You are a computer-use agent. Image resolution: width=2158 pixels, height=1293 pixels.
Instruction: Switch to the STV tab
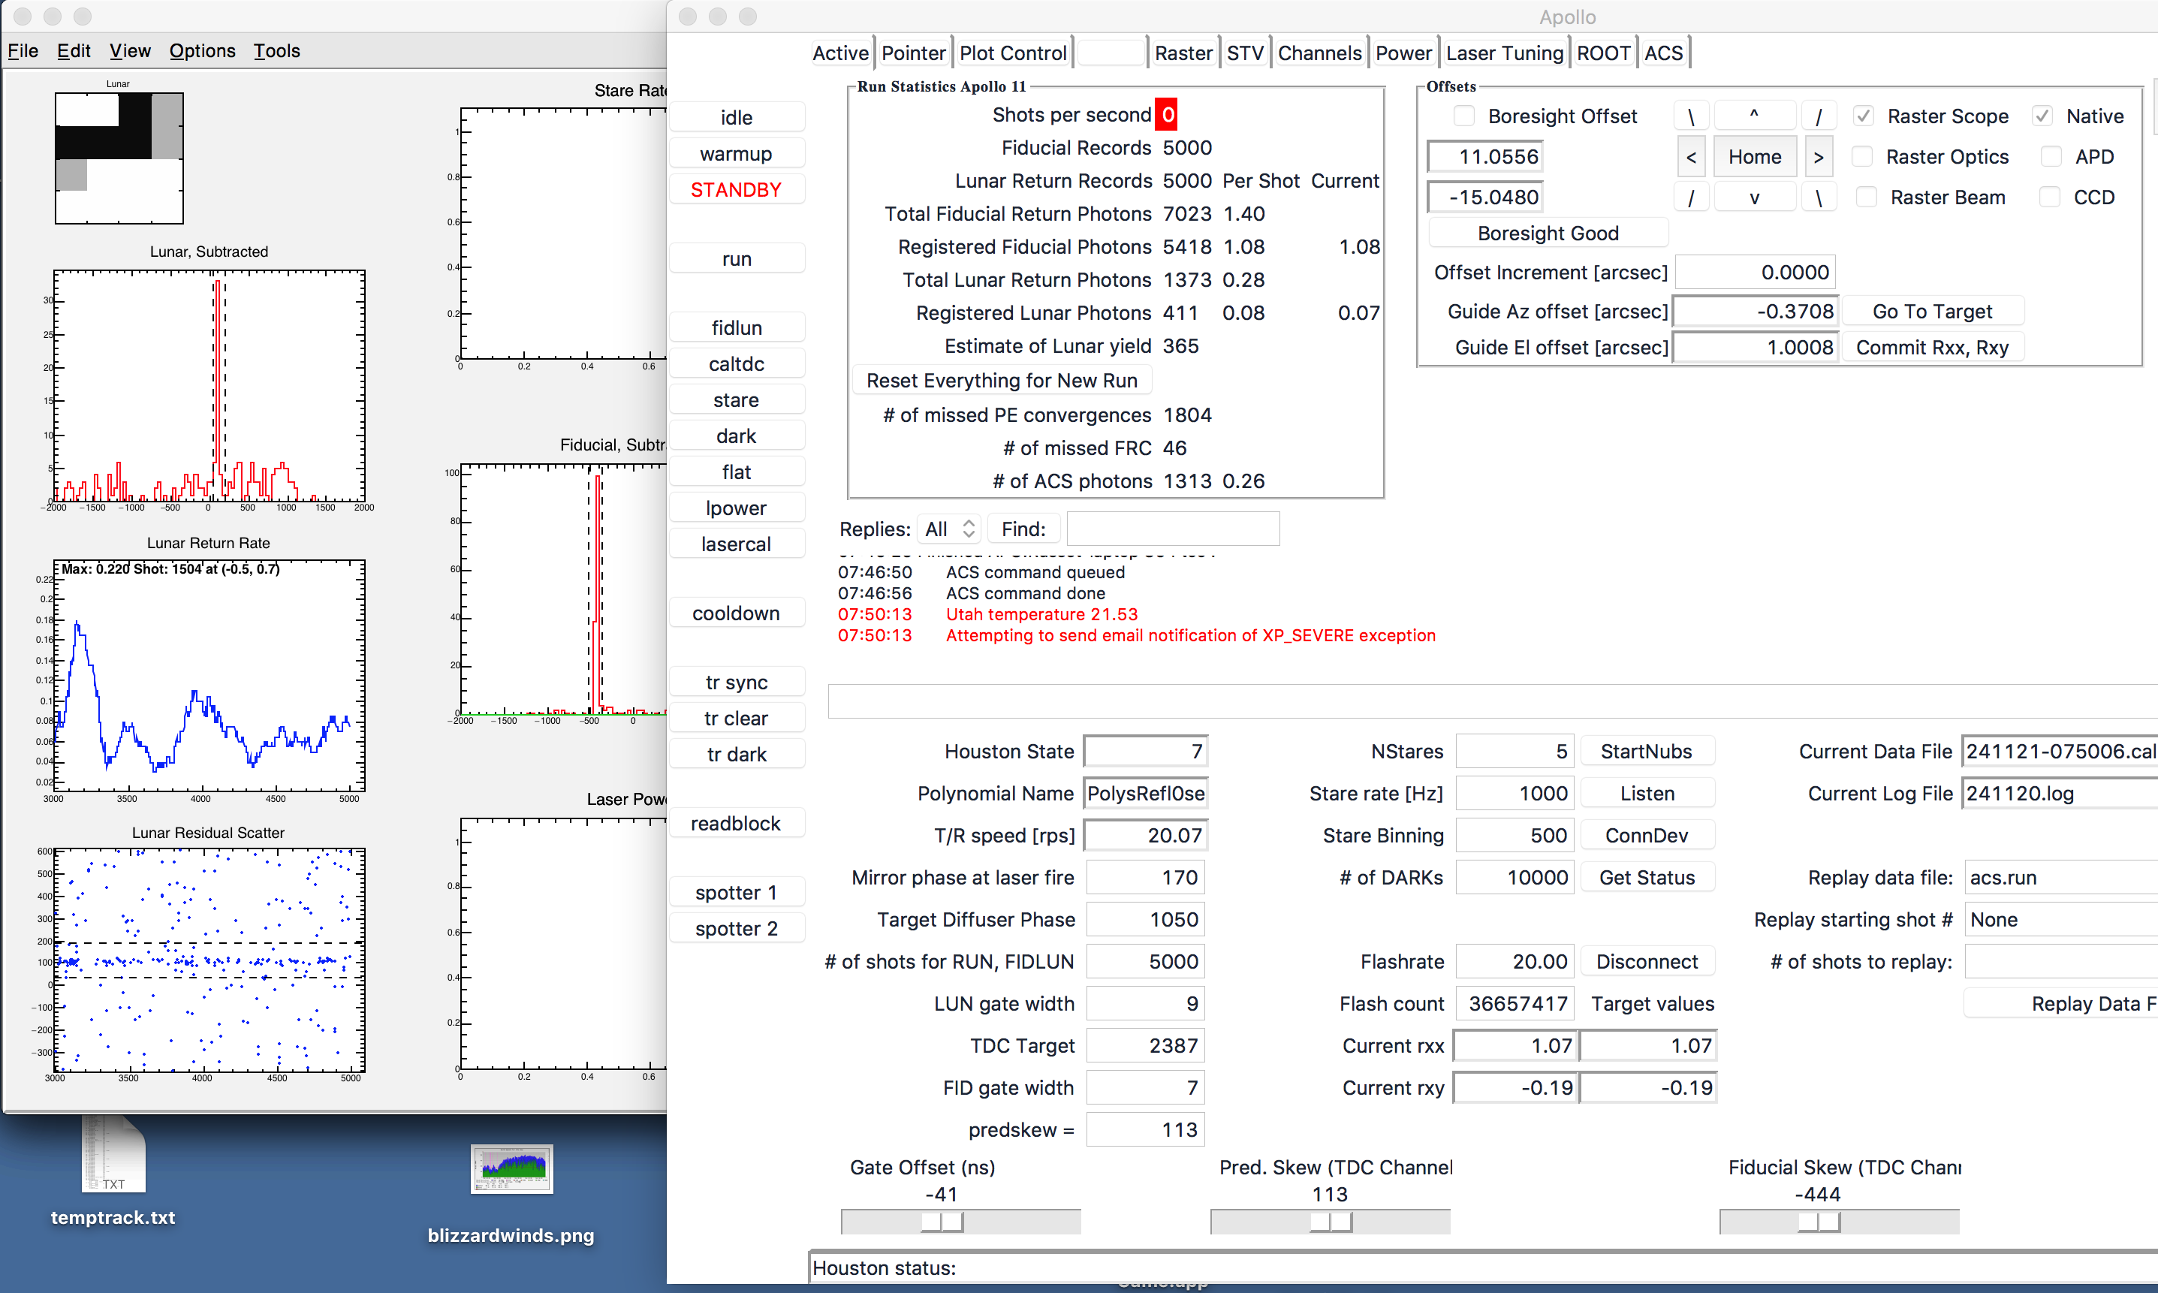point(1245,53)
